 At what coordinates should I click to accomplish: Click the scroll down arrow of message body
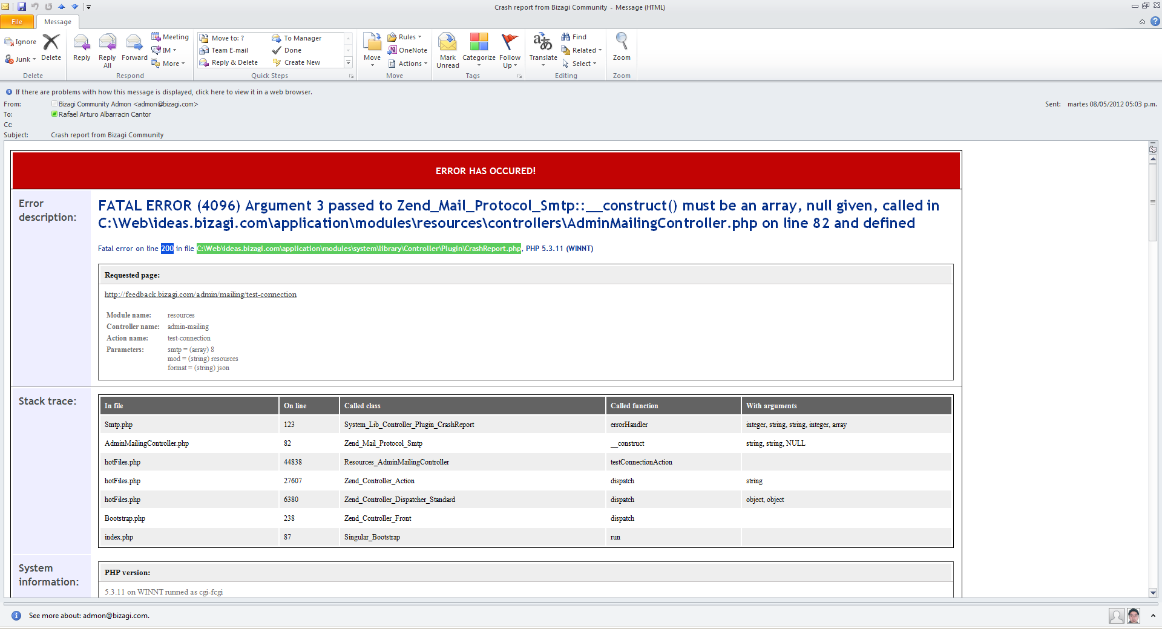(1153, 593)
